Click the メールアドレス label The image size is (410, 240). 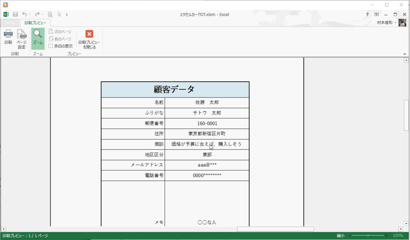[147, 165]
